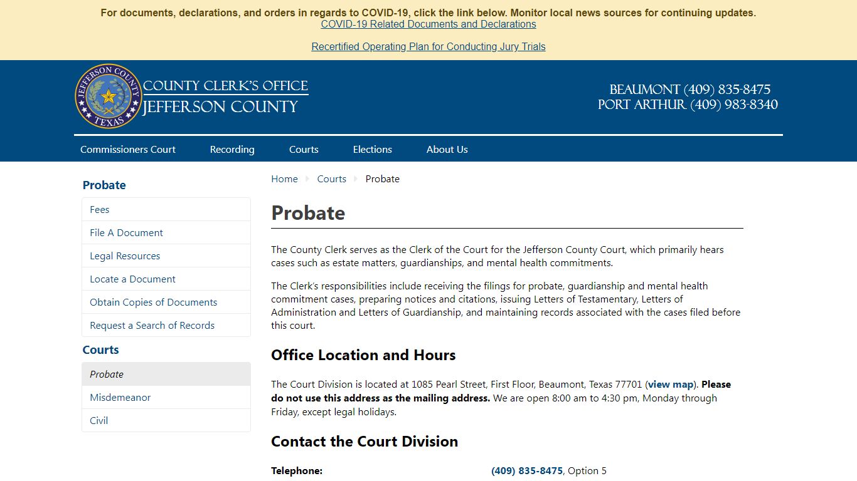Call the Beaumont (409) 835-8475 number in header
857x481 pixels.
click(x=690, y=90)
